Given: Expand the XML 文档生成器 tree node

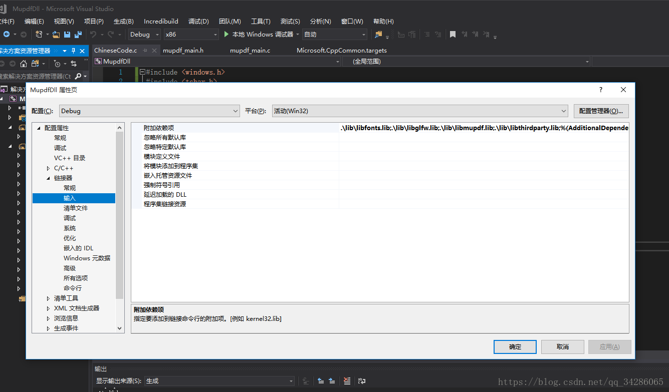Looking at the screenshot, I should point(48,308).
